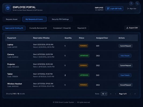This screenshot has width=143, height=107.
Task: Switch to Request Asset tab
Action: point(12,19)
